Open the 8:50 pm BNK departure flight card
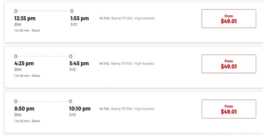 134,112
